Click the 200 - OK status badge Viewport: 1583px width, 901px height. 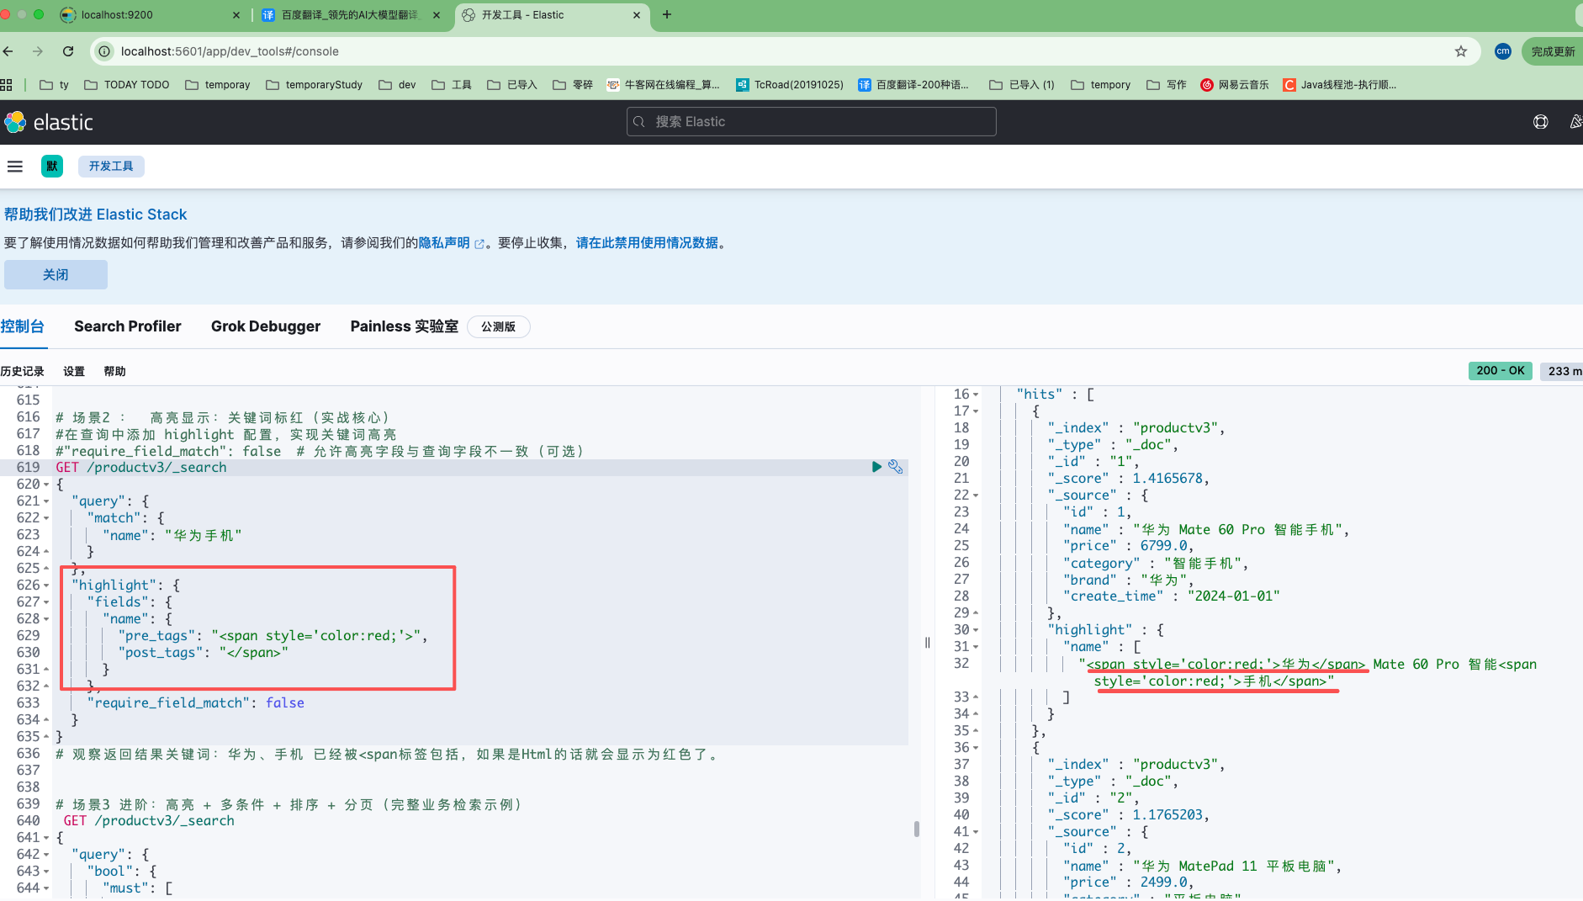[x=1500, y=371]
